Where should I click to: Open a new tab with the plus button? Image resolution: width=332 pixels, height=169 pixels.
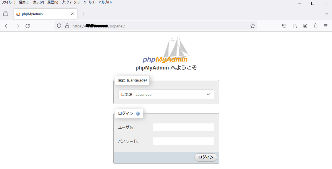(x=83, y=14)
